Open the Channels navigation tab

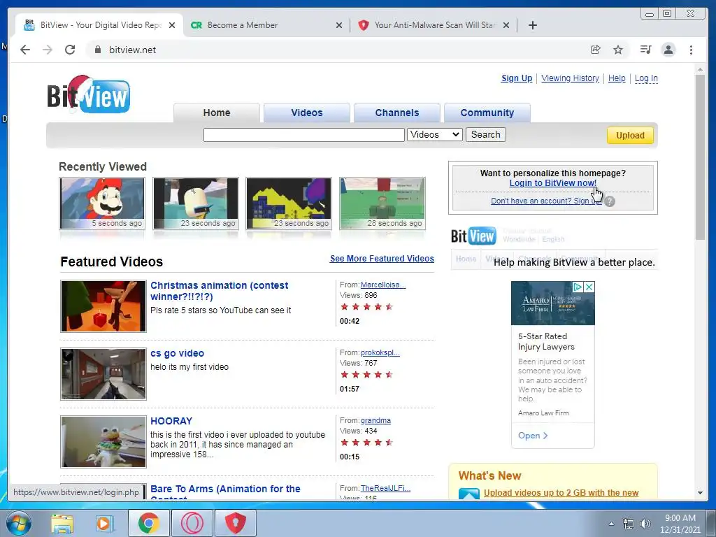(397, 113)
